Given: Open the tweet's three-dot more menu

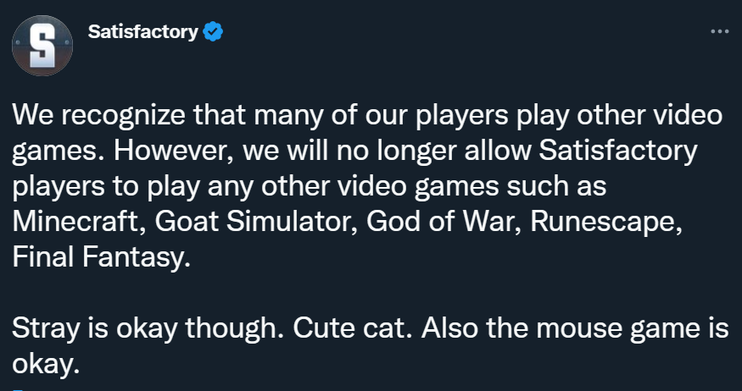Looking at the screenshot, I should 718,31.
